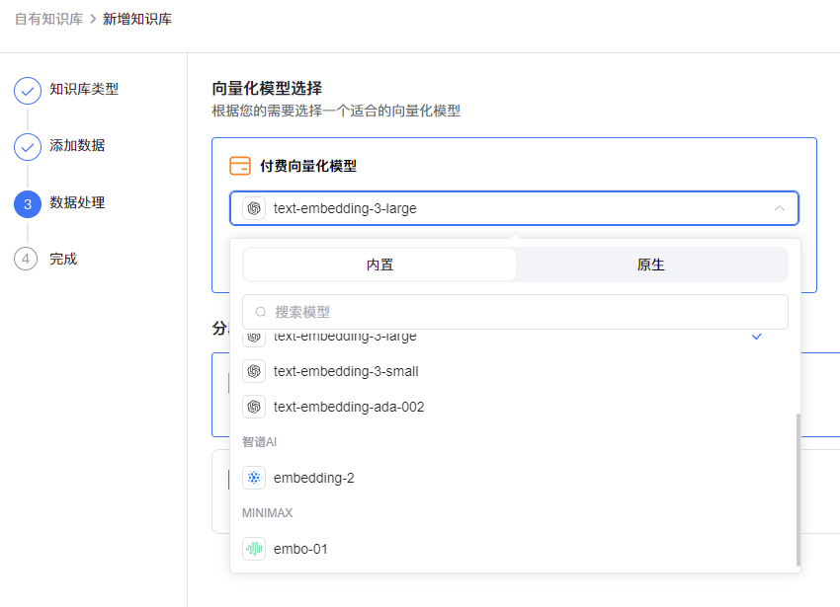Click the model list vertical scrollbar

click(x=798, y=490)
